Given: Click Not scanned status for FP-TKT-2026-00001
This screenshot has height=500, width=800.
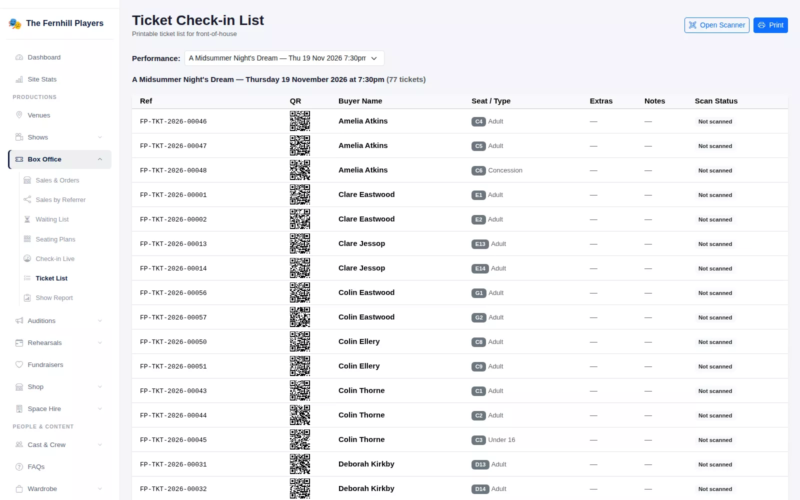Looking at the screenshot, I should click(715, 195).
